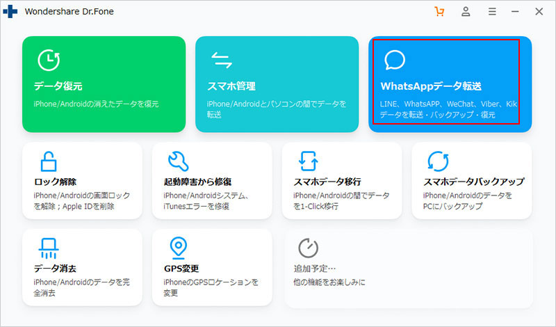The image size is (556, 327).
Task: Select the データ消去 title text
Action: (x=55, y=269)
